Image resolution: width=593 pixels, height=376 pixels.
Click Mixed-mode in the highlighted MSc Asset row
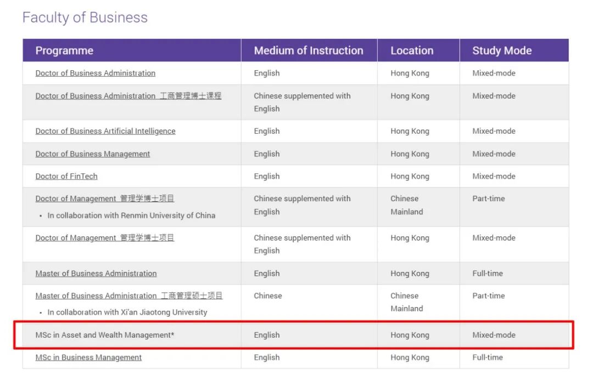pyautogui.click(x=494, y=335)
